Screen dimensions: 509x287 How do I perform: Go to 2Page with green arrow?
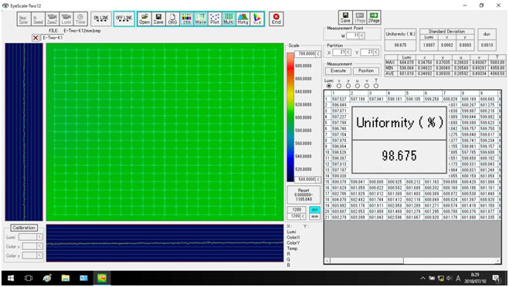374,17
